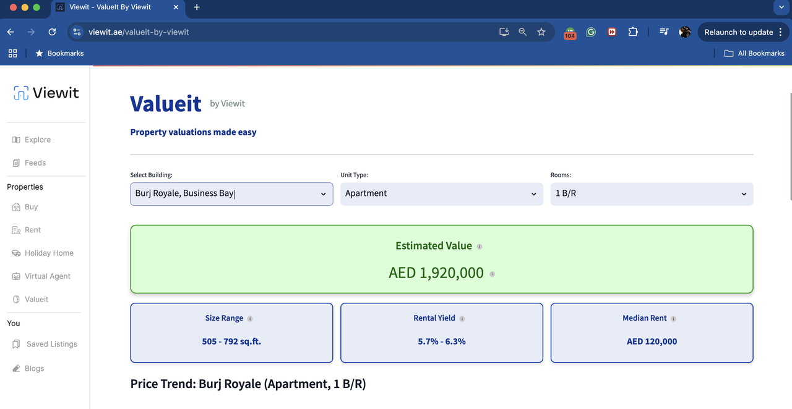
Task: Click info icon next to Rental Yield
Action: 462,319
